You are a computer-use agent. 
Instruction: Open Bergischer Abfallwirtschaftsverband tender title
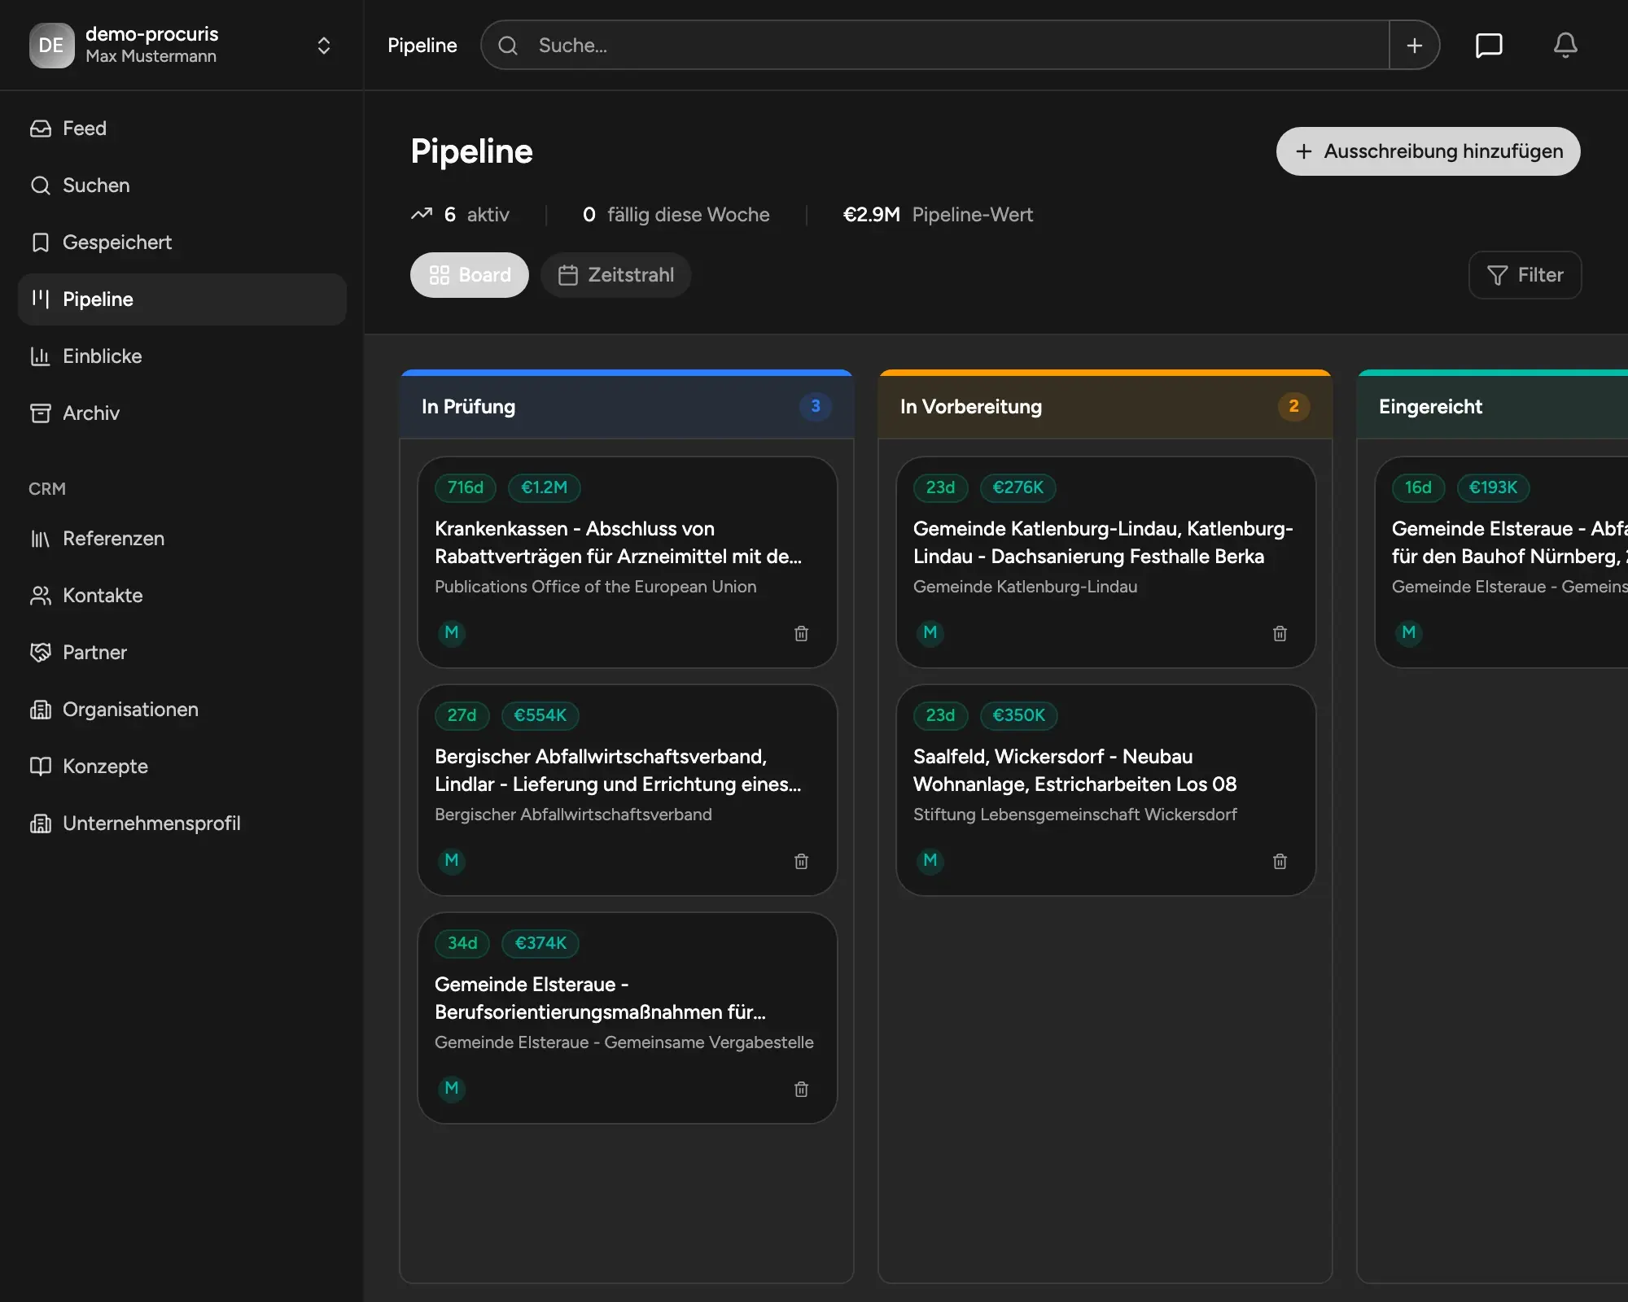tap(619, 771)
